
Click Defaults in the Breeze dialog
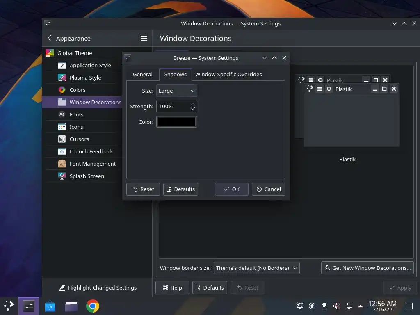[x=180, y=189]
